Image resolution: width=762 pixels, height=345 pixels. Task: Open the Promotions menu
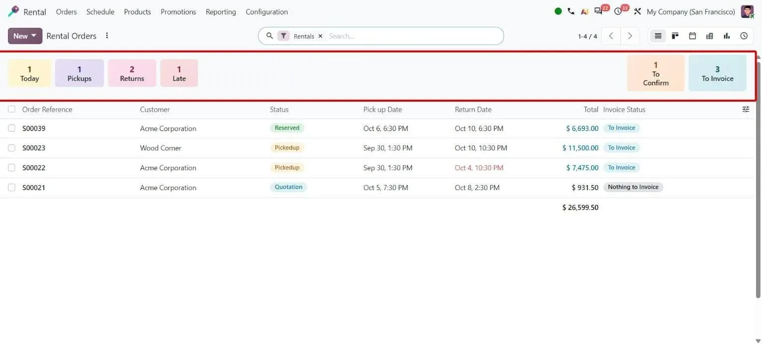coord(178,12)
